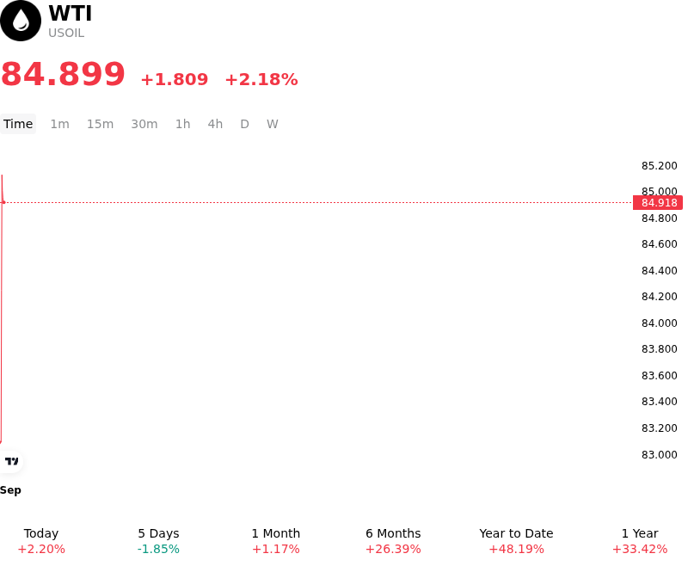
Task: Click the 84.918 current price label
Action: (x=658, y=203)
